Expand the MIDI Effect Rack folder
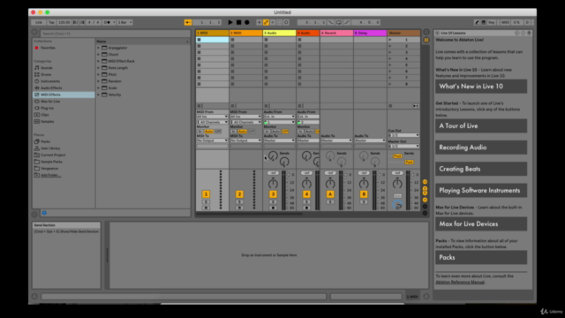This screenshot has width=565, height=318. 98,61
